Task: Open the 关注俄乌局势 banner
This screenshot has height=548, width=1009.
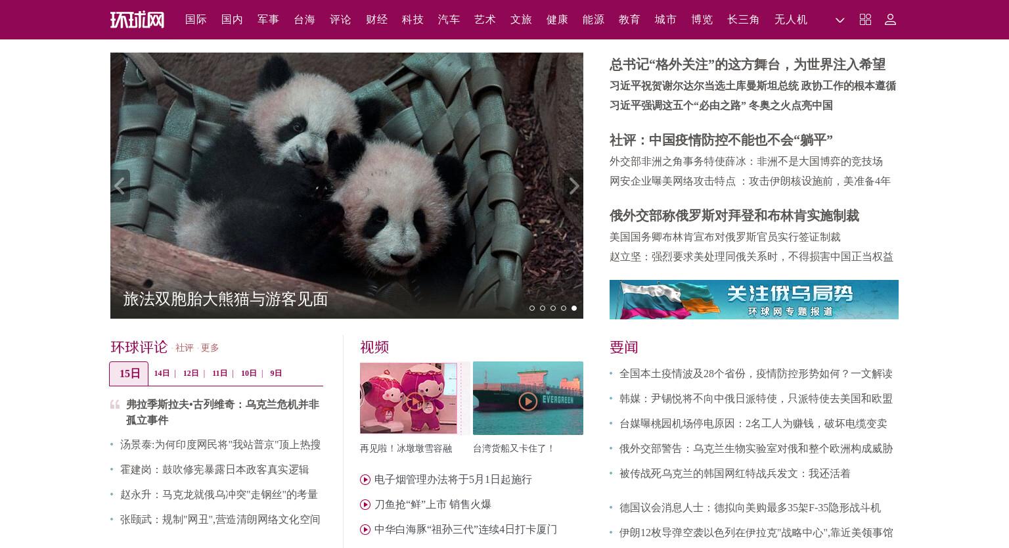Action: [754, 300]
